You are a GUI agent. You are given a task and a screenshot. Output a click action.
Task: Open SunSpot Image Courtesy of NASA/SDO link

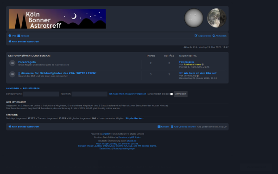click(117, 146)
